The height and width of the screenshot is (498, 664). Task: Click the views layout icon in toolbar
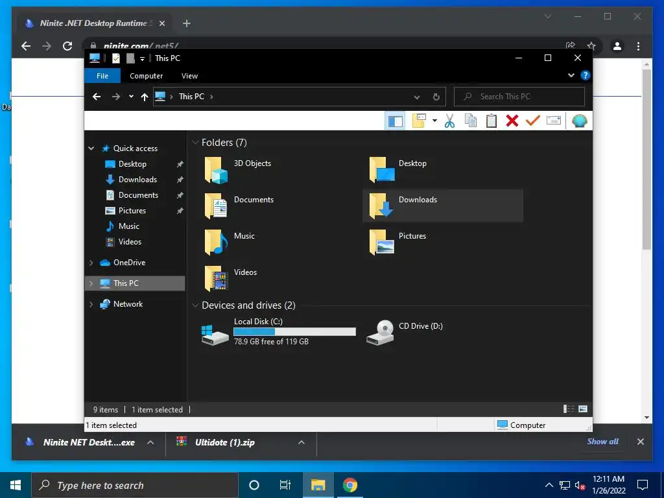(419, 121)
